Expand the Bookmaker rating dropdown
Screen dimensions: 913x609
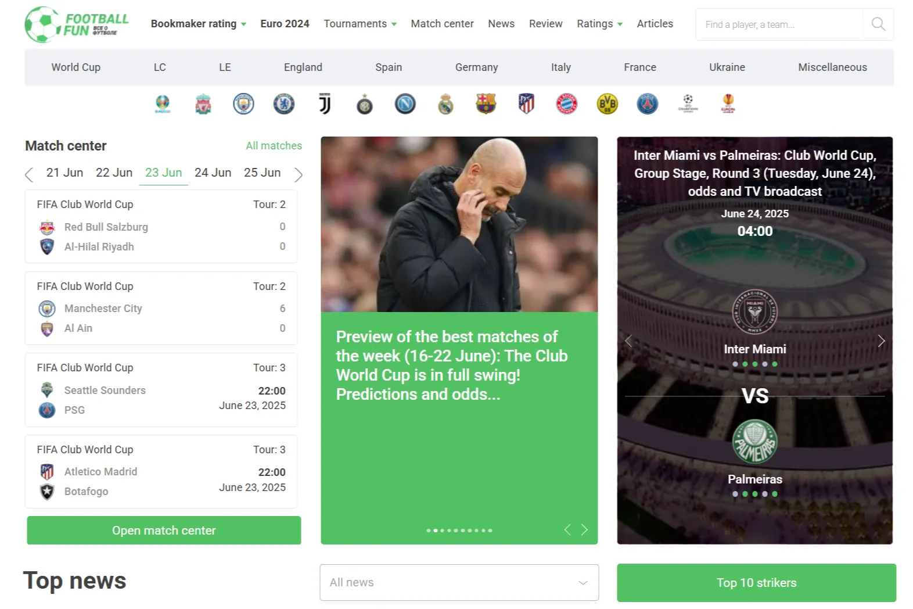click(x=199, y=24)
